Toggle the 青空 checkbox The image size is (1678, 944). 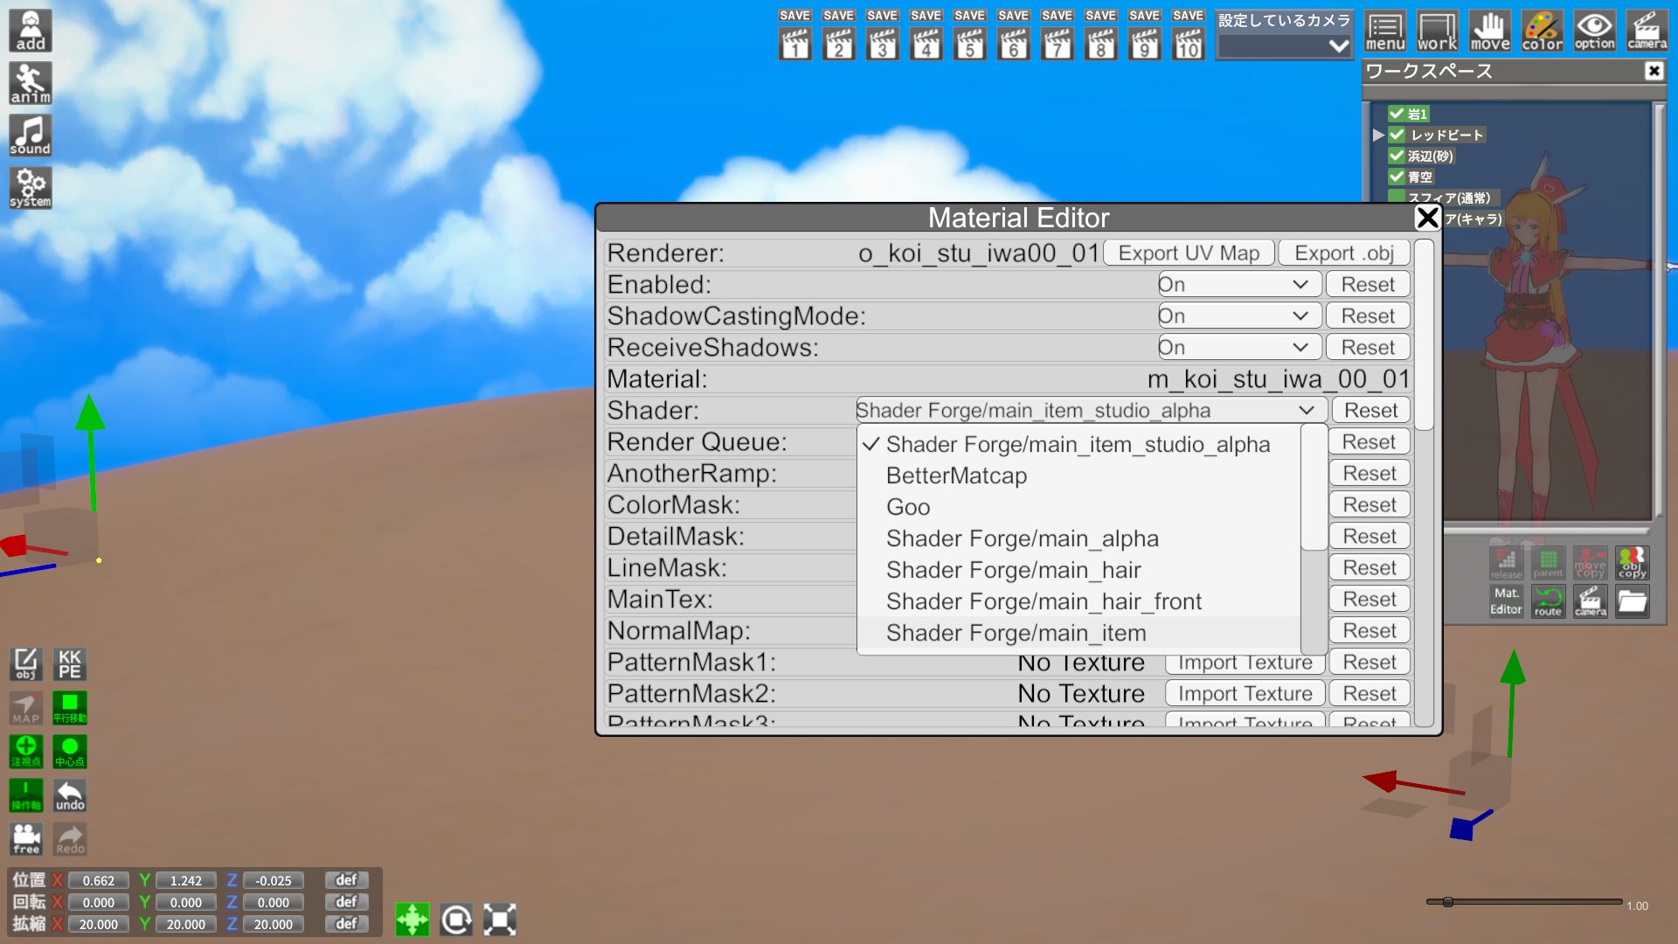point(1396,177)
